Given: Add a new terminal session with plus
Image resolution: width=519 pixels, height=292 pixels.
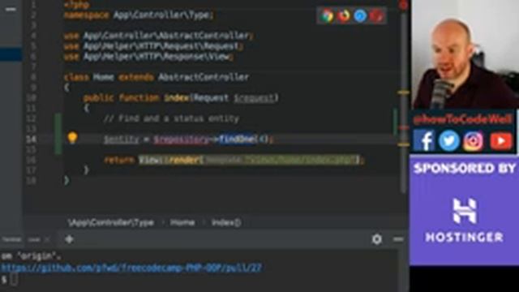Looking at the screenshot, I should [x=69, y=239].
